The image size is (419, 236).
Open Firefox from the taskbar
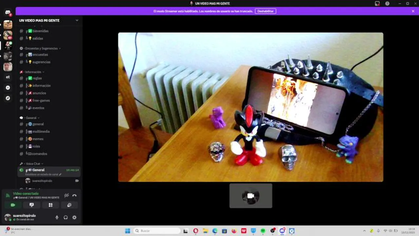234,231
